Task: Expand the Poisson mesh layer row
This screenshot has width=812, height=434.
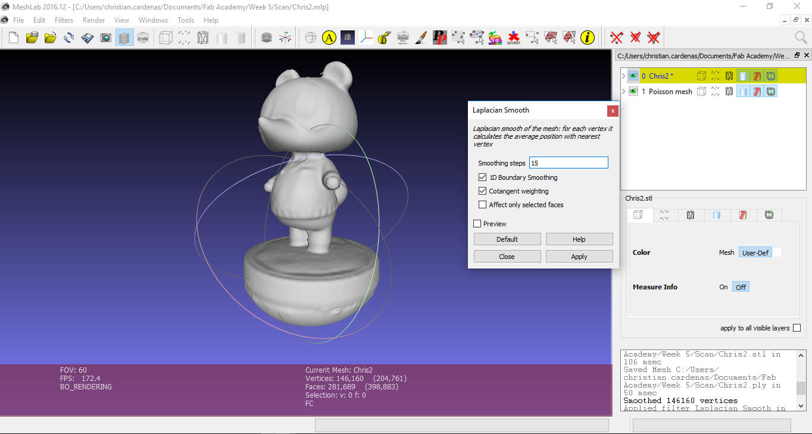Action: tap(623, 91)
